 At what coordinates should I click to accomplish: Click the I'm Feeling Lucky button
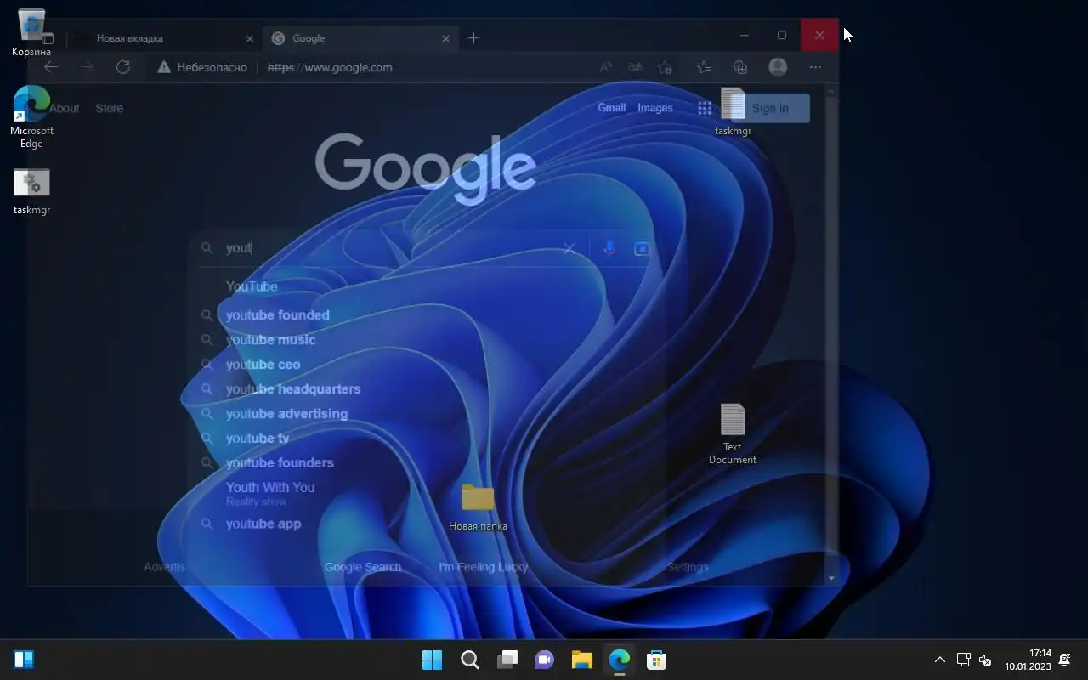pos(484,567)
